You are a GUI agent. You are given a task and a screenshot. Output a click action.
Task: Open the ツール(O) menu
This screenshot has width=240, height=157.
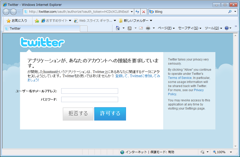213,28
